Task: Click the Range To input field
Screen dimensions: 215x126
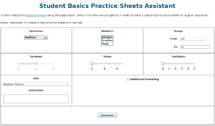Action: click(x=195, y=47)
